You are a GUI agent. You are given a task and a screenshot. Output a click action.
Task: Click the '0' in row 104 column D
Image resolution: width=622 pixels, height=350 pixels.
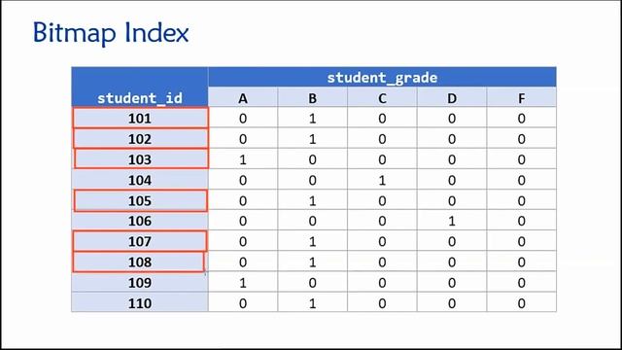(452, 180)
